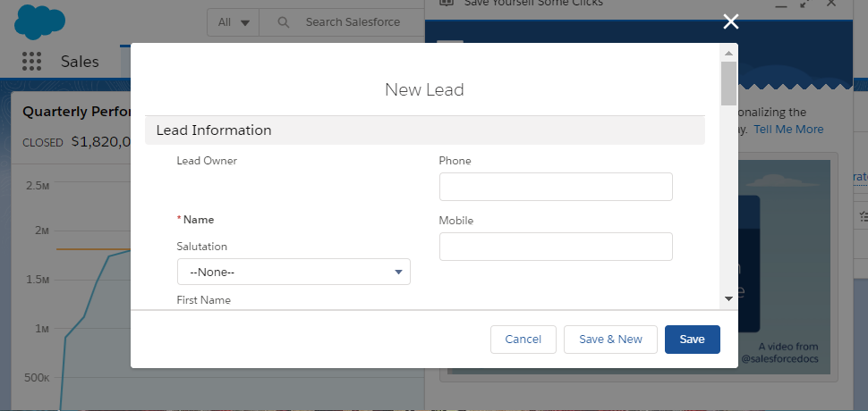The width and height of the screenshot is (868, 411).
Task: Expand the Salutation picklist
Action: point(294,273)
